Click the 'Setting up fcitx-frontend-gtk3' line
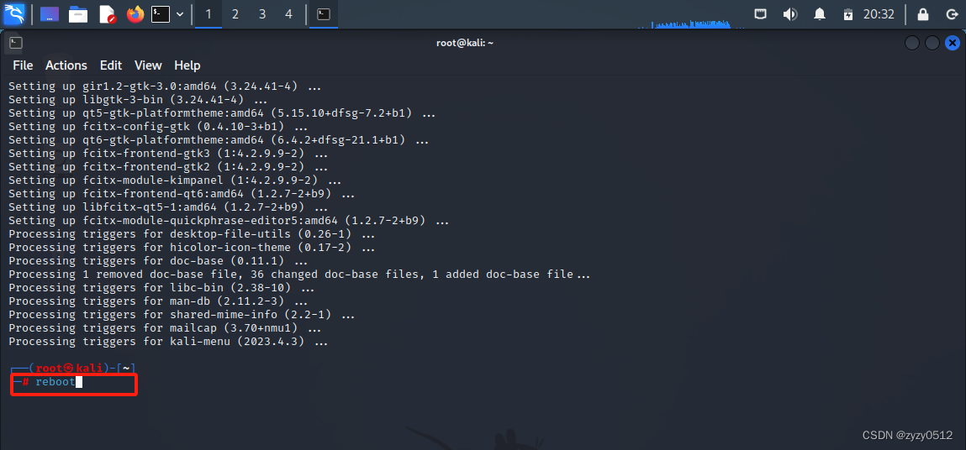The width and height of the screenshot is (966, 450). click(168, 154)
